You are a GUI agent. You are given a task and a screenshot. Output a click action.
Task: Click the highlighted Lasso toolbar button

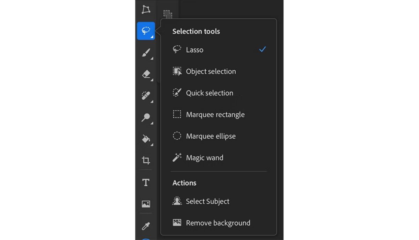[146, 31]
